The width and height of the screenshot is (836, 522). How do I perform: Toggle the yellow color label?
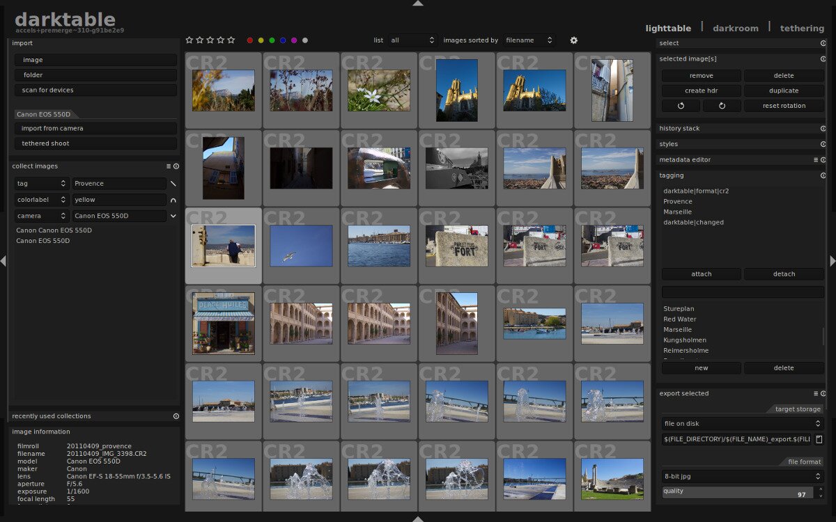tap(261, 40)
